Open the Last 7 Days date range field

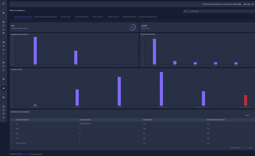(222, 11)
